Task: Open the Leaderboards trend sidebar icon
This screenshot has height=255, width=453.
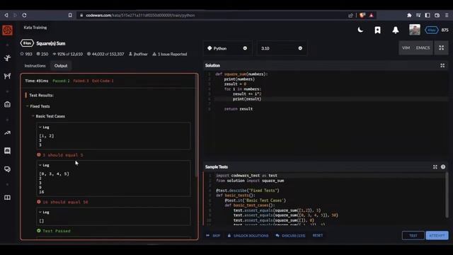Action: coord(7,132)
